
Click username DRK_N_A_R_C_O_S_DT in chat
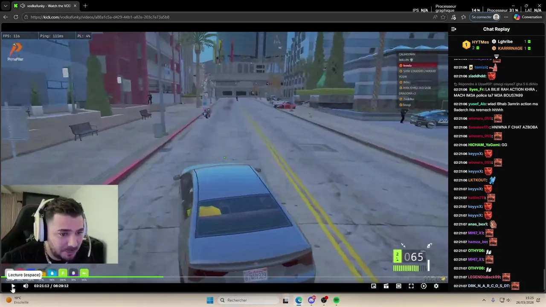tap(489, 286)
